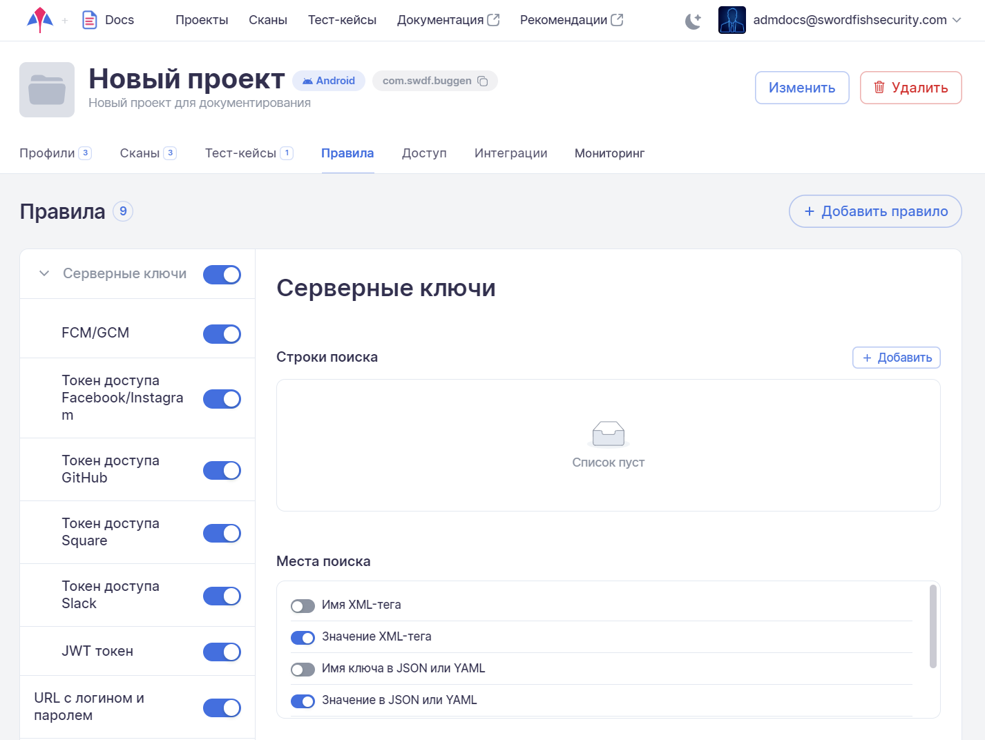985x740 pixels.
Task: Toggle dark mode moon icon
Action: click(x=693, y=21)
